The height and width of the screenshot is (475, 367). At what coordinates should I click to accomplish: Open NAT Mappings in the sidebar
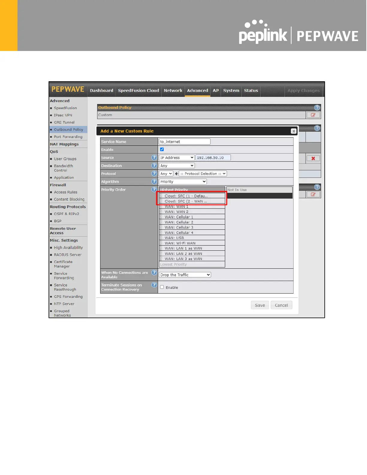tap(64, 144)
